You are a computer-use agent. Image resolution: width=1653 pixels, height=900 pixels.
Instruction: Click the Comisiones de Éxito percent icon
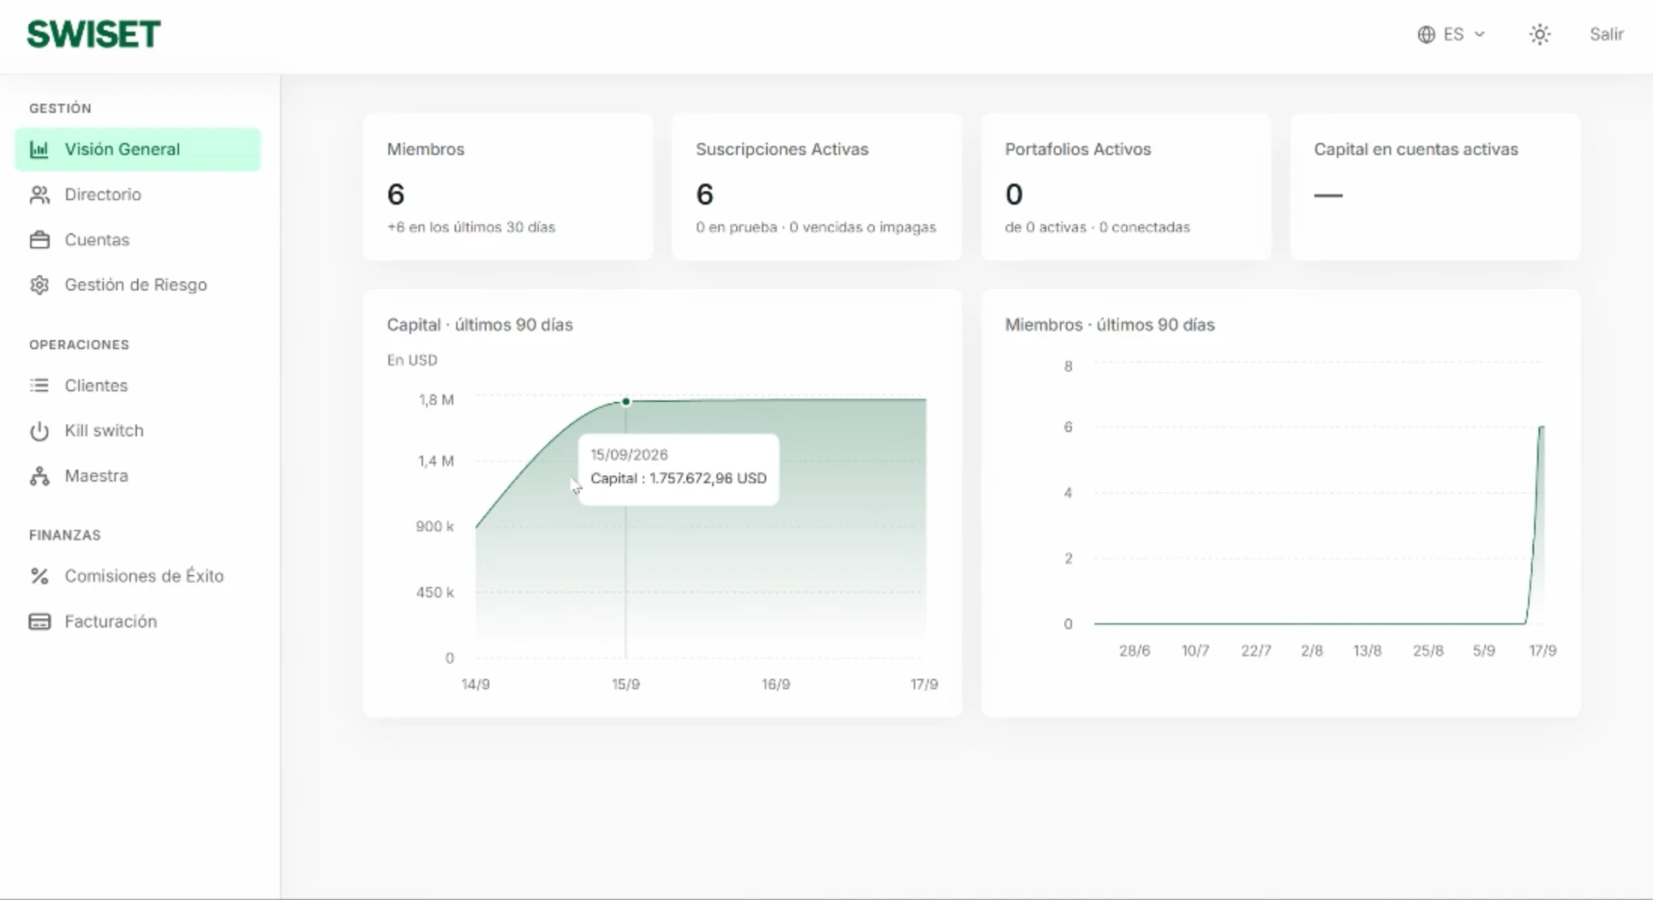click(40, 576)
